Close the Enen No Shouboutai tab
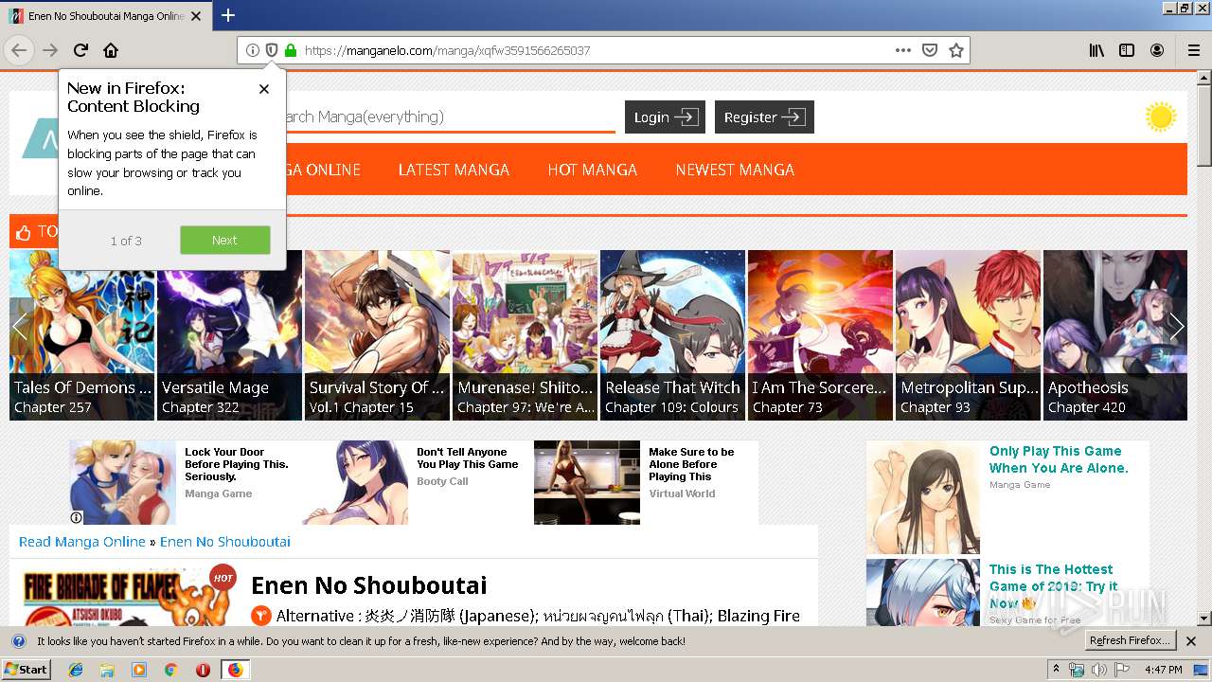The width and height of the screenshot is (1212, 682). click(196, 16)
